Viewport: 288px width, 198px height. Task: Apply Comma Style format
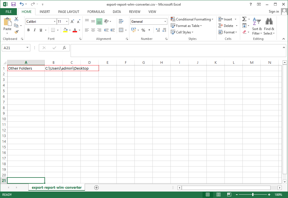[x=149, y=30]
